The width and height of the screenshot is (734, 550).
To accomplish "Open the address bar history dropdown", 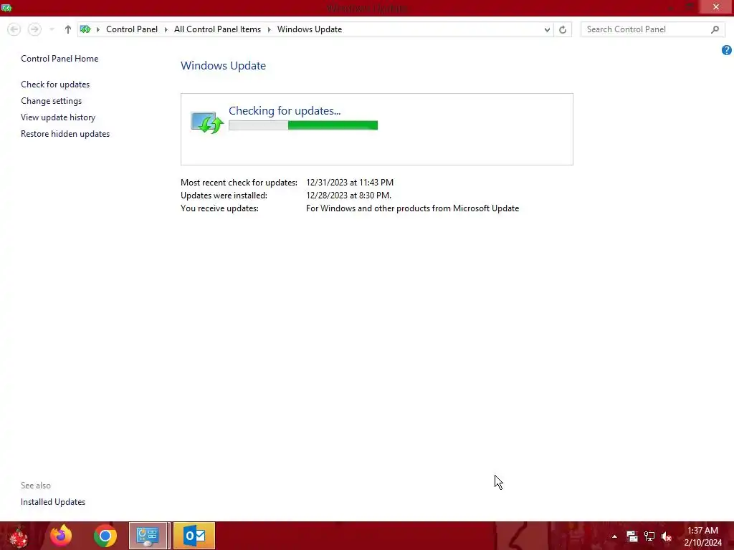I will coord(547,29).
